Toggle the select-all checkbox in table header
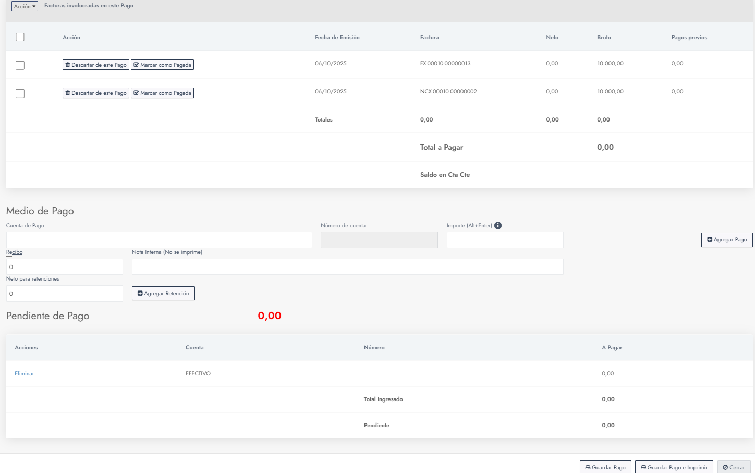Viewport: 755px width, 473px height. coord(20,37)
